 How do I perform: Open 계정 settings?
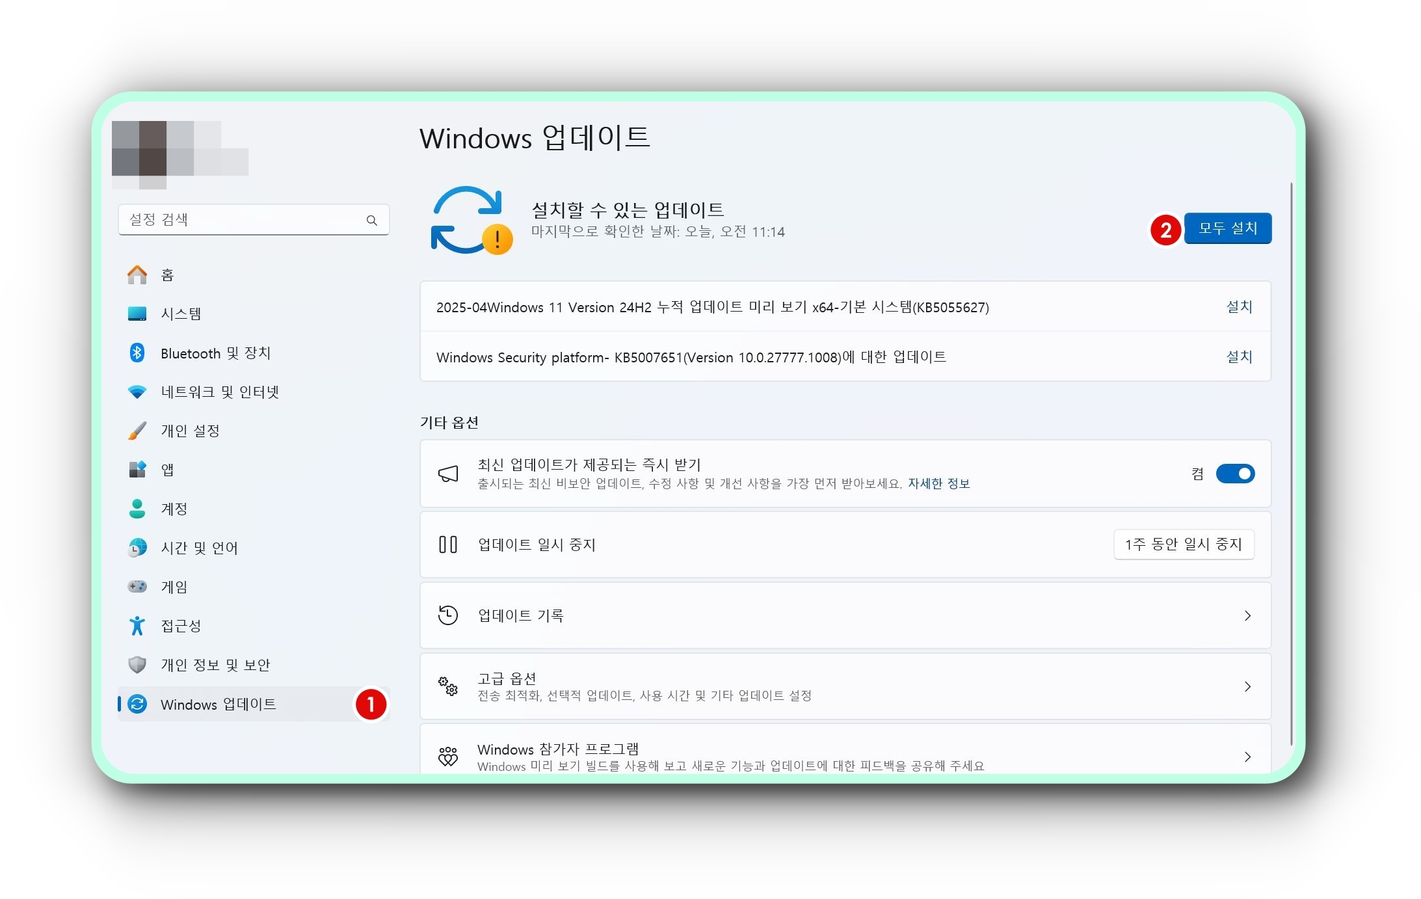click(x=254, y=509)
